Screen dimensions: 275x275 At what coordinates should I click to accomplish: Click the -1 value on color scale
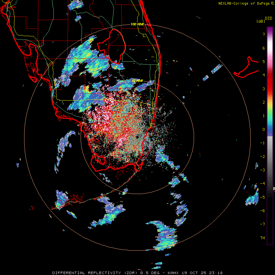click(262, 143)
